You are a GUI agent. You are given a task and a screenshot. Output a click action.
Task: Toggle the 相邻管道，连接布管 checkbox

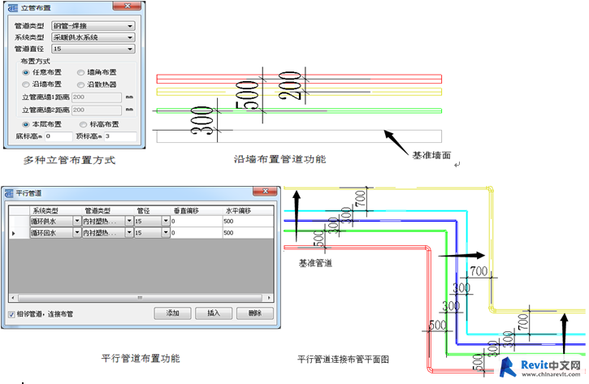coord(11,314)
